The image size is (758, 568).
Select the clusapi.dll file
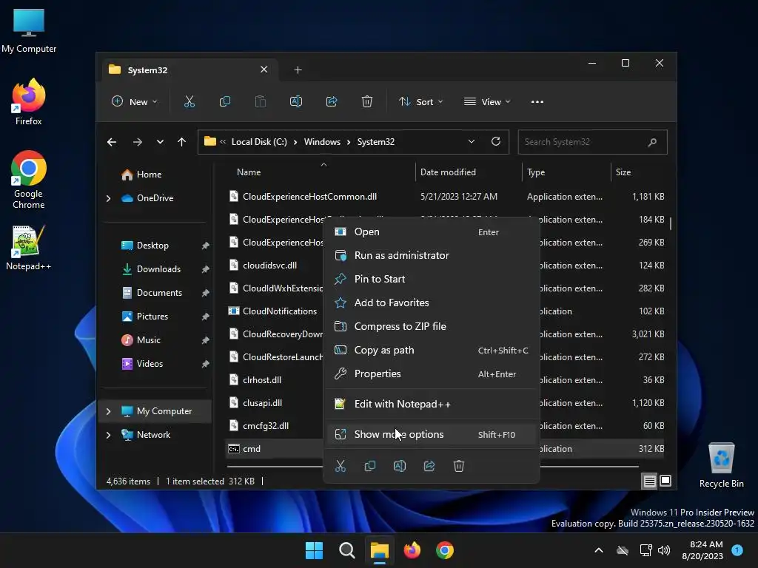click(263, 403)
